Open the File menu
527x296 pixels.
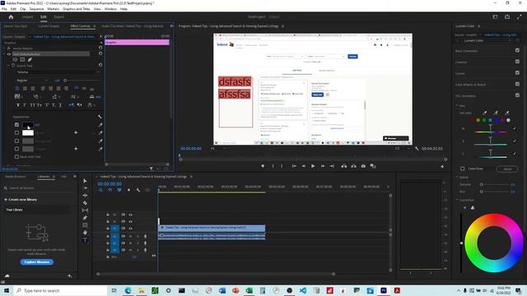[4, 9]
